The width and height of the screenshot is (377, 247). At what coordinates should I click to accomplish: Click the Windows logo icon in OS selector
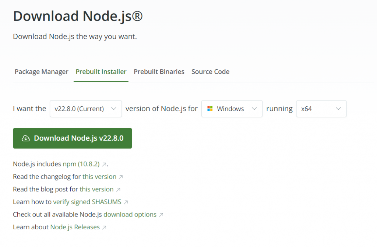click(x=210, y=109)
